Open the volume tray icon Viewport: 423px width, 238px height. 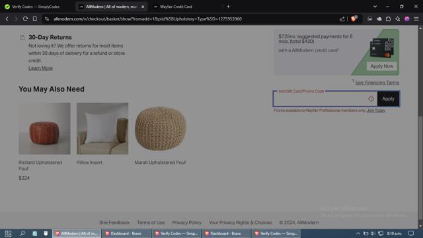373,233
